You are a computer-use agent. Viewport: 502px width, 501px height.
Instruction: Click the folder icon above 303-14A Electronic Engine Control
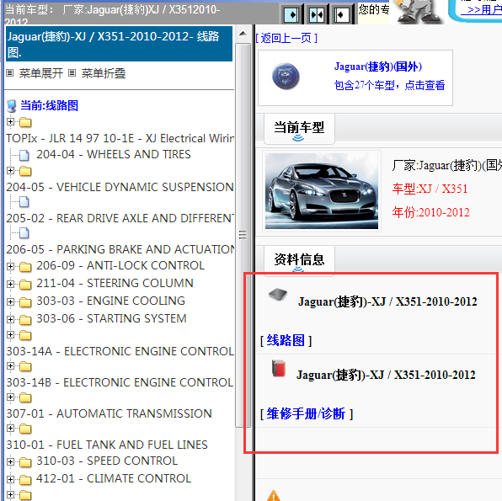(x=25, y=335)
